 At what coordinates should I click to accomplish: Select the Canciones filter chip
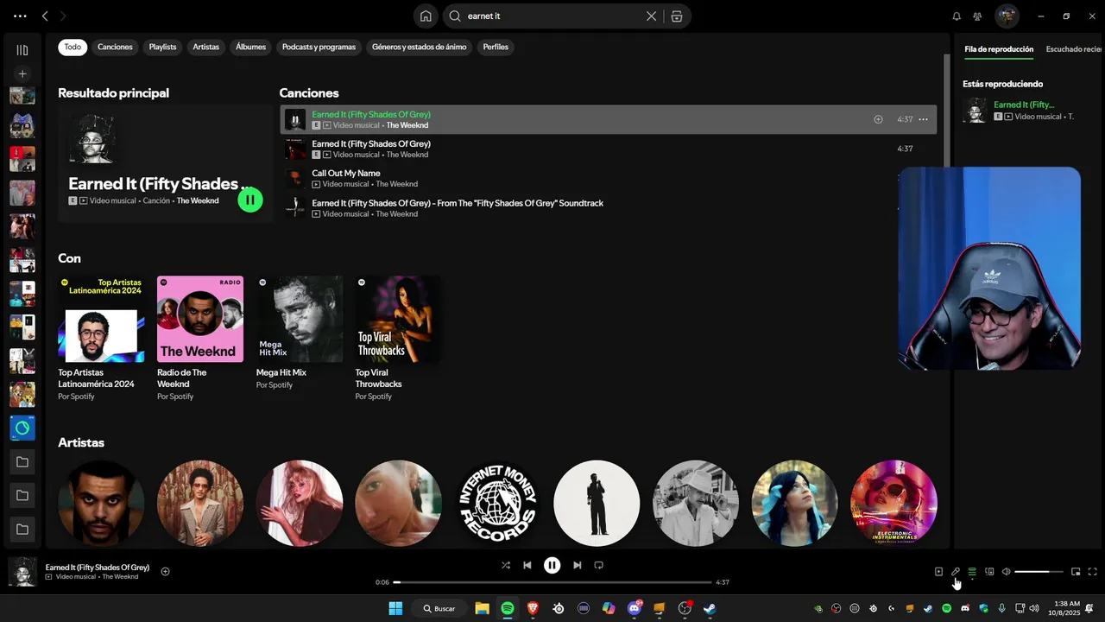[x=115, y=47]
